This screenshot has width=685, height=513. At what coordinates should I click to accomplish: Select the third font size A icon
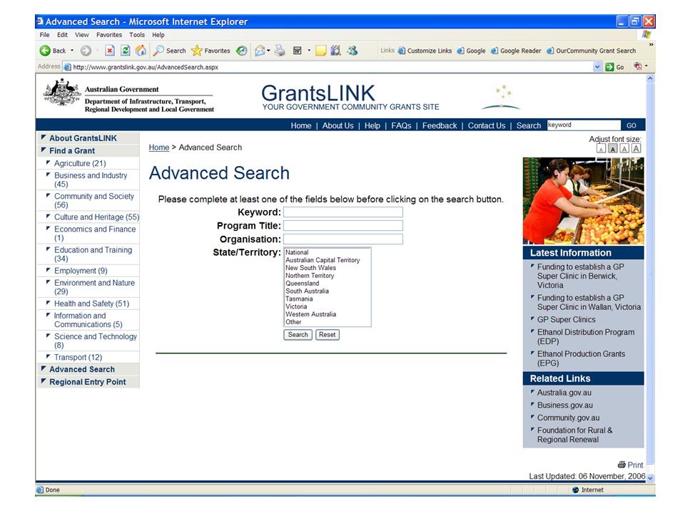[x=625, y=149]
